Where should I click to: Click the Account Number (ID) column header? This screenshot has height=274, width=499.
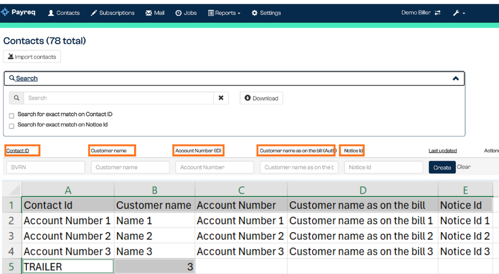[198, 151]
